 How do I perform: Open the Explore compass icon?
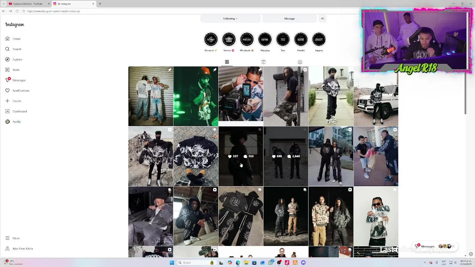pyautogui.click(x=7, y=59)
